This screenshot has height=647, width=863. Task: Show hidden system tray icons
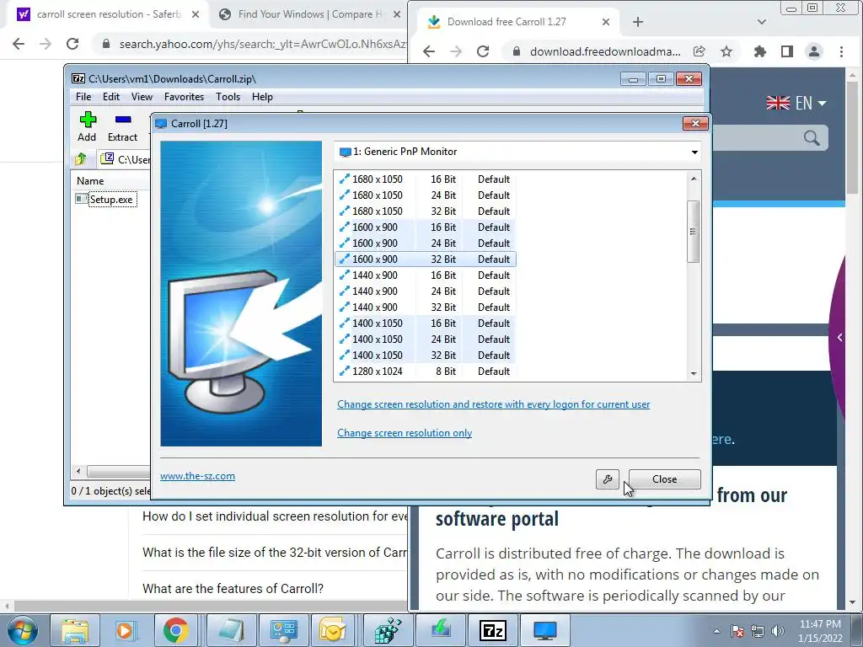[x=716, y=631]
